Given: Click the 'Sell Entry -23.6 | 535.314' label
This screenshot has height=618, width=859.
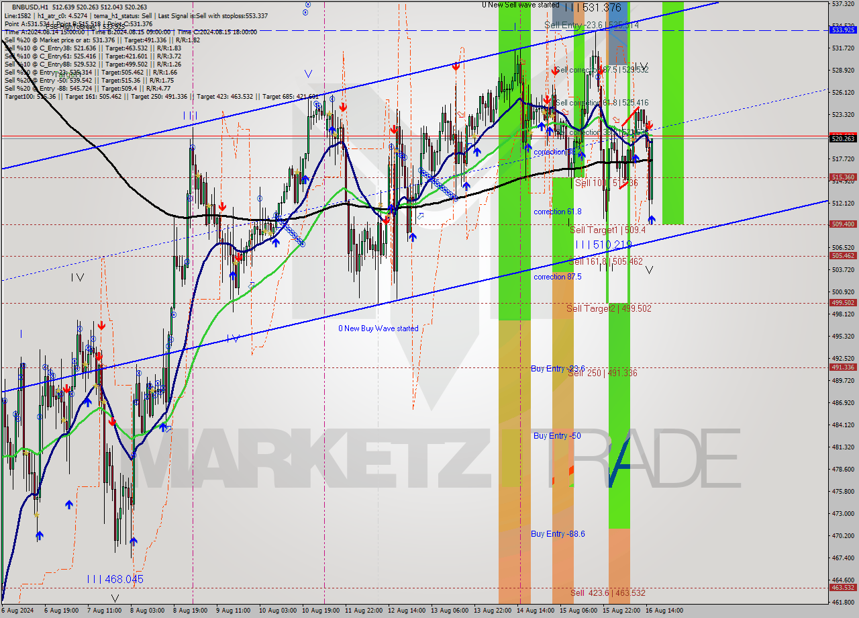Looking at the screenshot, I should tap(591, 25).
